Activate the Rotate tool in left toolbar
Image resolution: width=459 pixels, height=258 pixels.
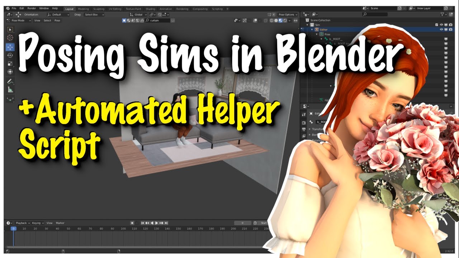tap(10, 55)
